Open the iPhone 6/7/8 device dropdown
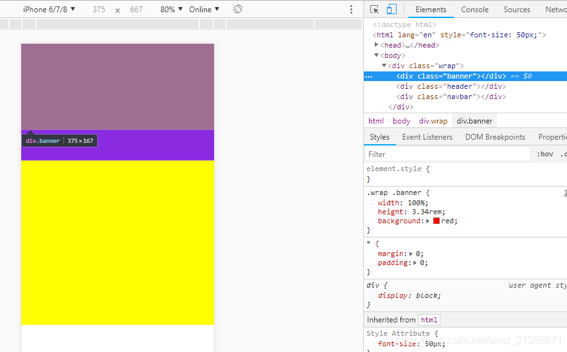567x352 pixels. click(x=49, y=10)
